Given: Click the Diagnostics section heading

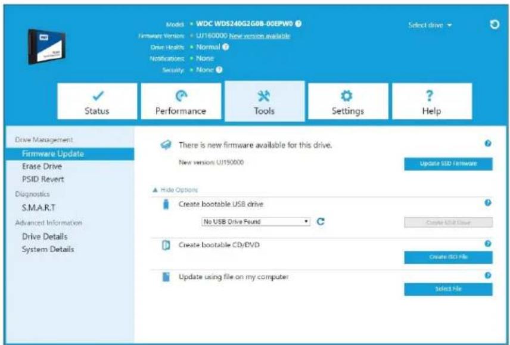Looking at the screenshot, I should click(x=32, y=194).
